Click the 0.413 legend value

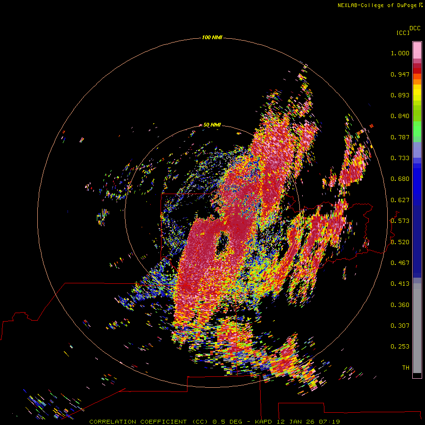(400, 284)
